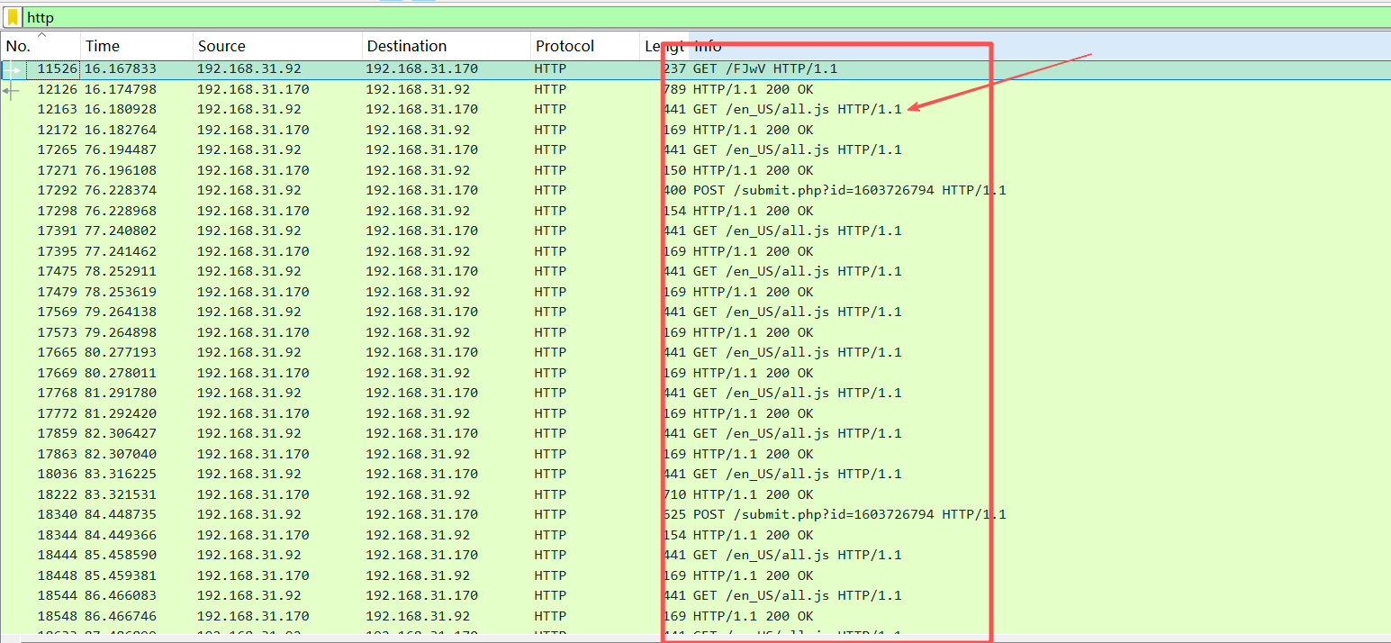Select packet number 12172
This screenshot has width=1391, height=643.
(58, 130)
